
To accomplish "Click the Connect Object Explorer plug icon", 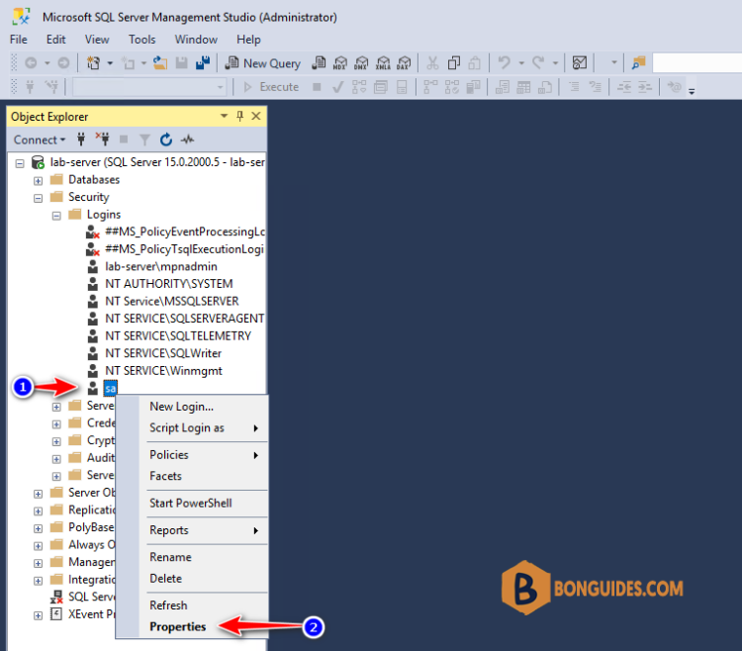I will (x=81, y=139).
